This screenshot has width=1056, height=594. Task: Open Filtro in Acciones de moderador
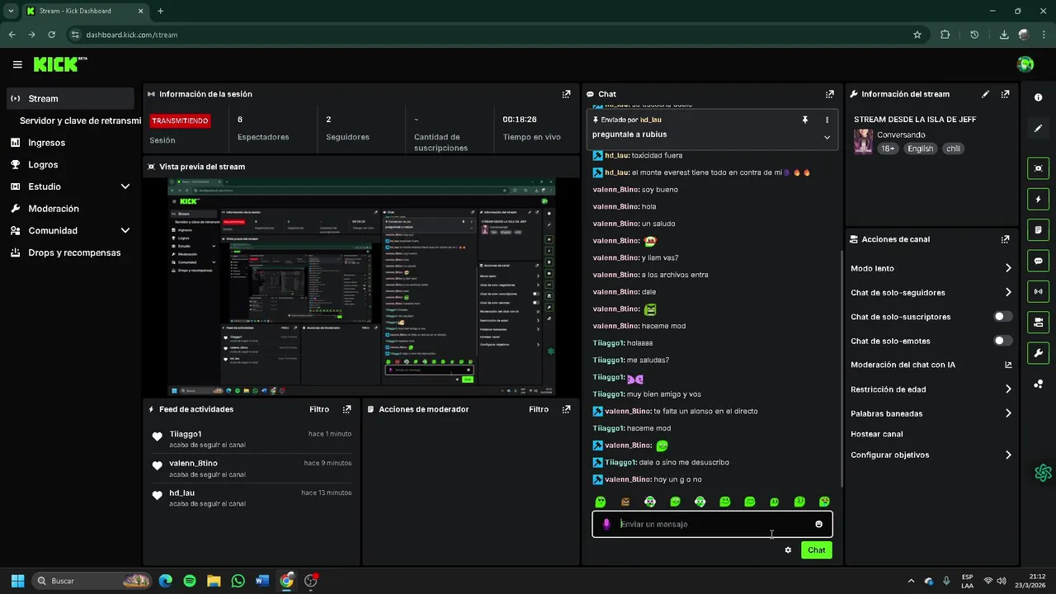tap(539, 409)
